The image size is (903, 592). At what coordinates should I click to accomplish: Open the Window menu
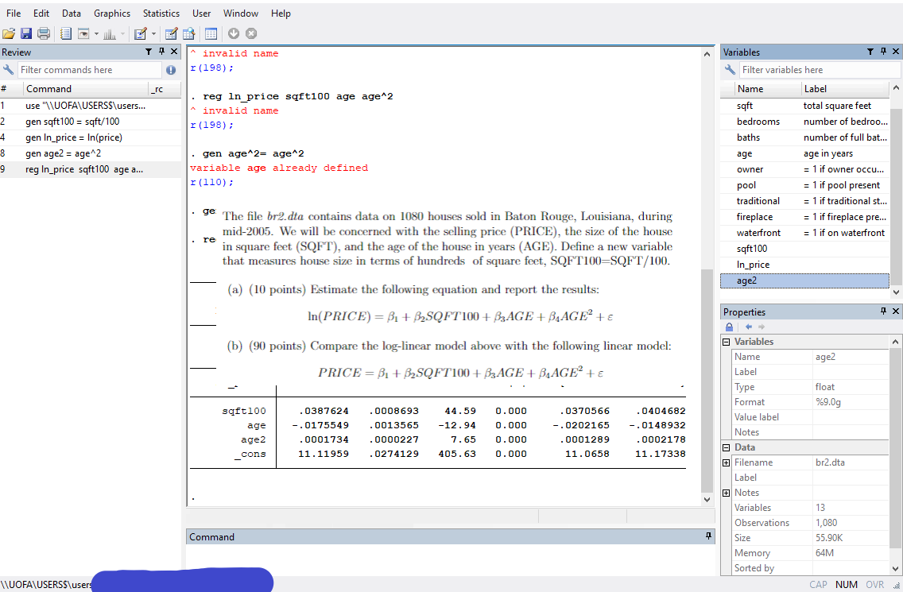[241, 14]
